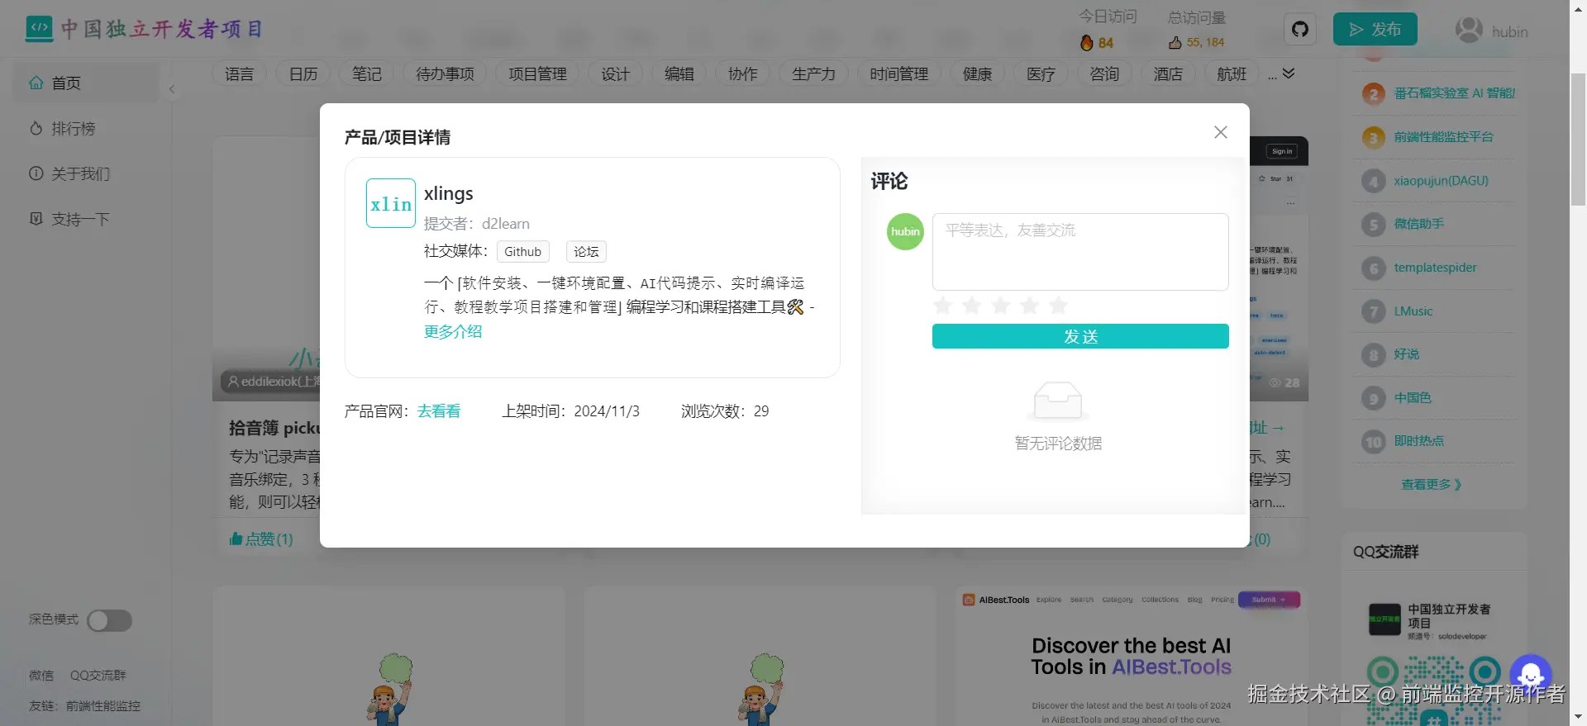
Task: Open ranking item xiaopujun(DAGU)
Action: click(x=1441, y=181)
